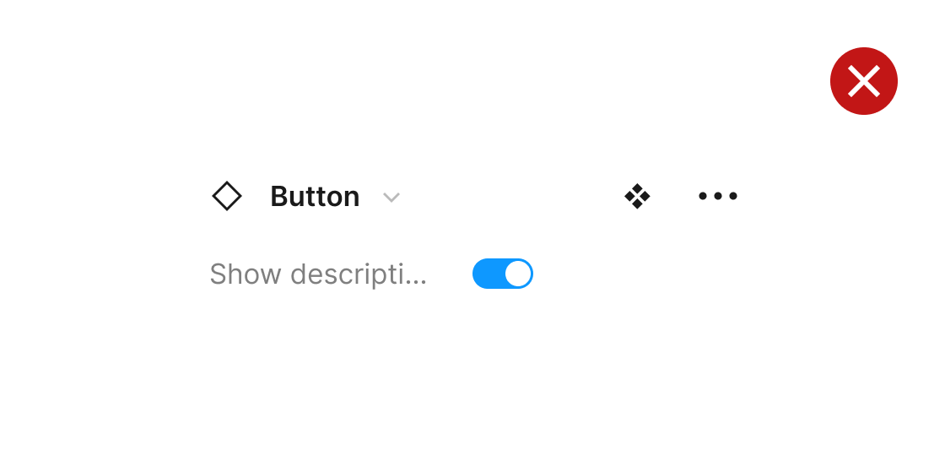Toggle the Show description switch
The height and width of the screenshot is (456, 945).
click(503, 274)
